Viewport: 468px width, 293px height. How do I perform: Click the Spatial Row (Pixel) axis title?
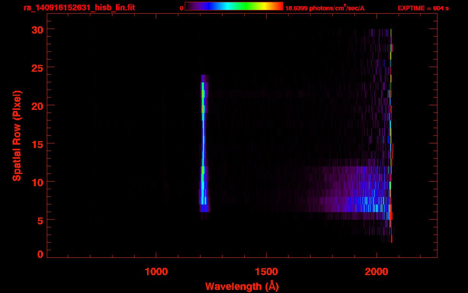pos(17,135)
